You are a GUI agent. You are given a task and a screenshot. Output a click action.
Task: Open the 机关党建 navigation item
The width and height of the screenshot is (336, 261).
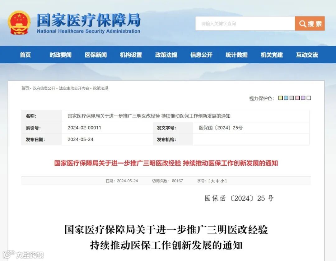pyautogui.click(x=272, y=55)
